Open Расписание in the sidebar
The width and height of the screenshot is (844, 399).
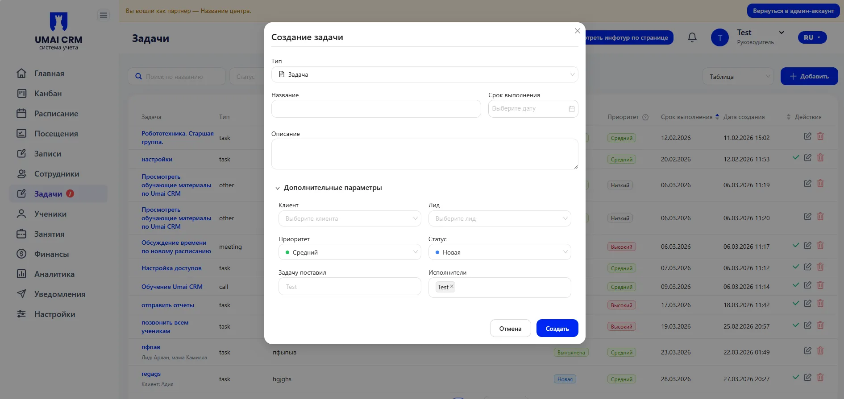click(x=58, y=114)
